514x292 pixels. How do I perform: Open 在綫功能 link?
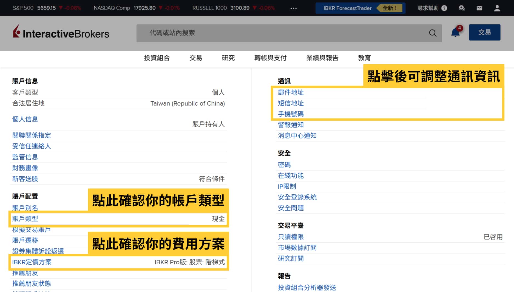[x=291, y=175]
